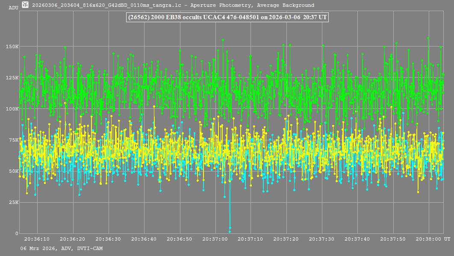Click the date and camera footer text

[61, 248]
